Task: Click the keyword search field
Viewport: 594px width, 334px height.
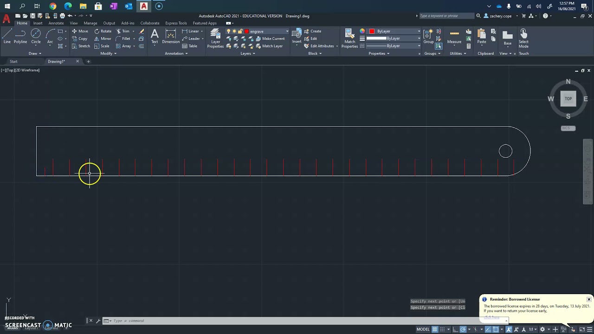Action: pos(446,16)
